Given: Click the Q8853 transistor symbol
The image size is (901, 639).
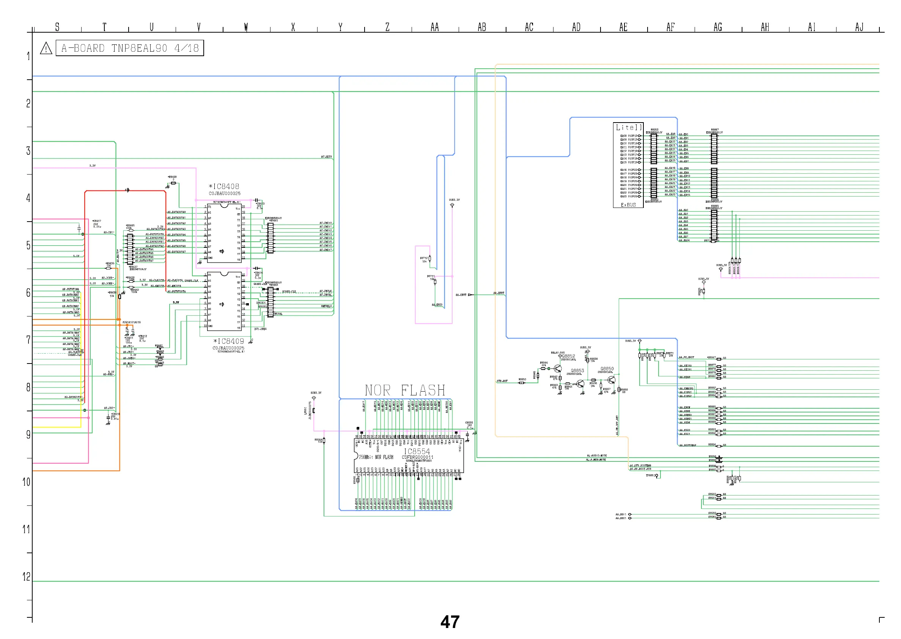Looking at the screenshot, I should [580, 384].
